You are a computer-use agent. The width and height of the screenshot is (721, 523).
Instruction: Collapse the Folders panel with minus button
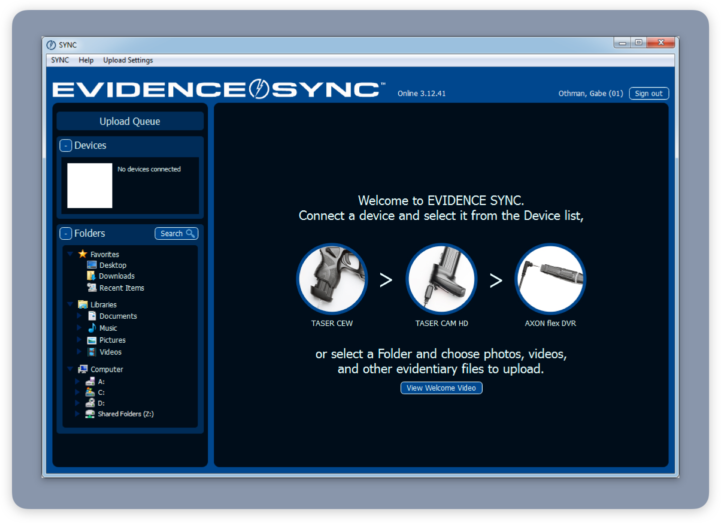(x=65, y=233)
